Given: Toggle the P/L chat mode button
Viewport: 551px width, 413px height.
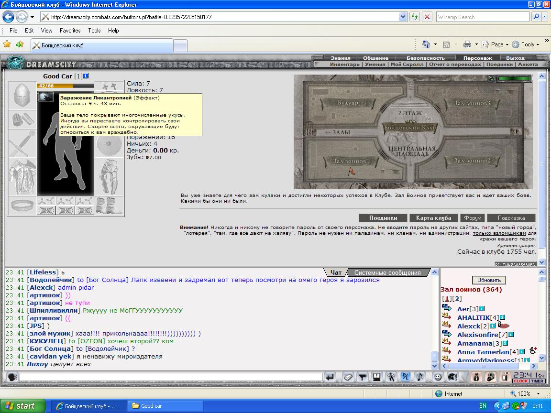Looking at the screenshot, I should (x=405, y=377).
